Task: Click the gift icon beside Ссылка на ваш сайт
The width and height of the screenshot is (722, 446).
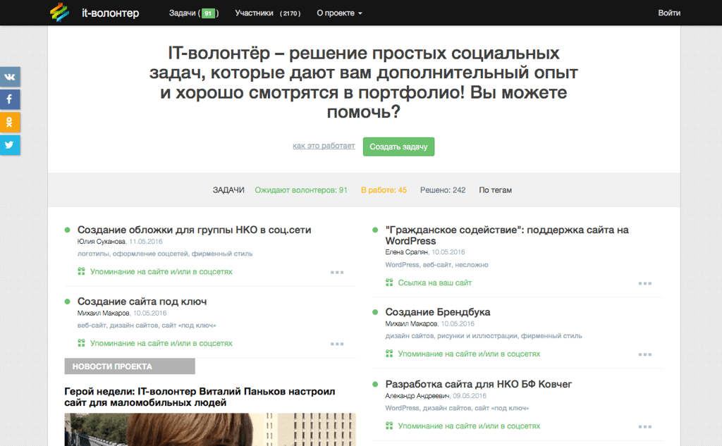Action: pos(389,283)
